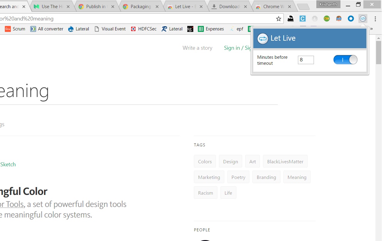The width and height of the screenshot is (386, 241).
Task: Click the address bar URL
Action: click(27, 19)
